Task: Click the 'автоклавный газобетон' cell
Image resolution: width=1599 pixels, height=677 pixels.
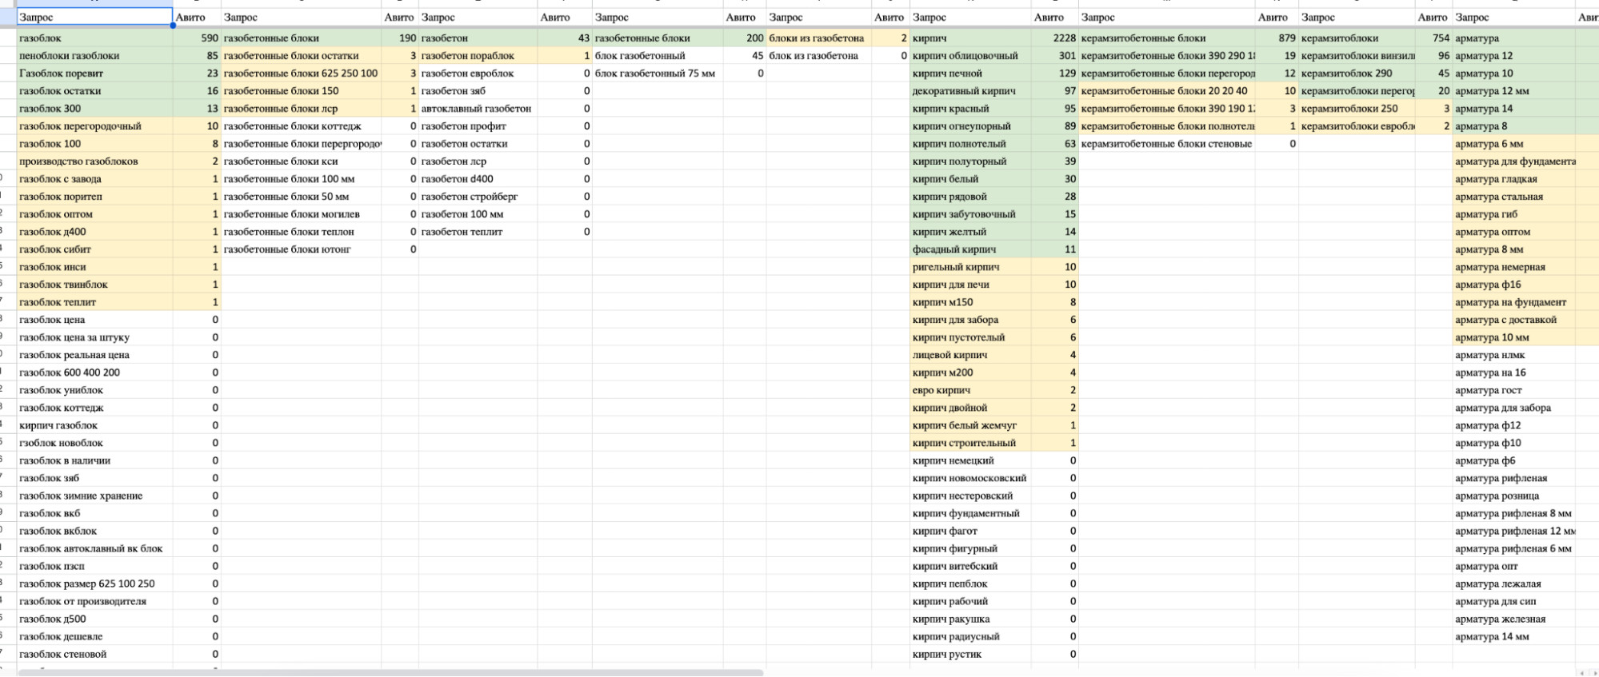Action: [478, 109]
